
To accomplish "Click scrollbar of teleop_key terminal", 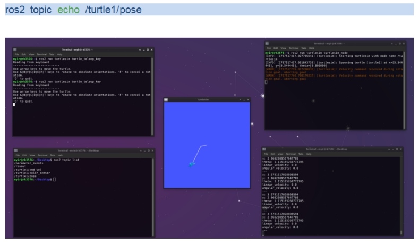I will point(152,96).
